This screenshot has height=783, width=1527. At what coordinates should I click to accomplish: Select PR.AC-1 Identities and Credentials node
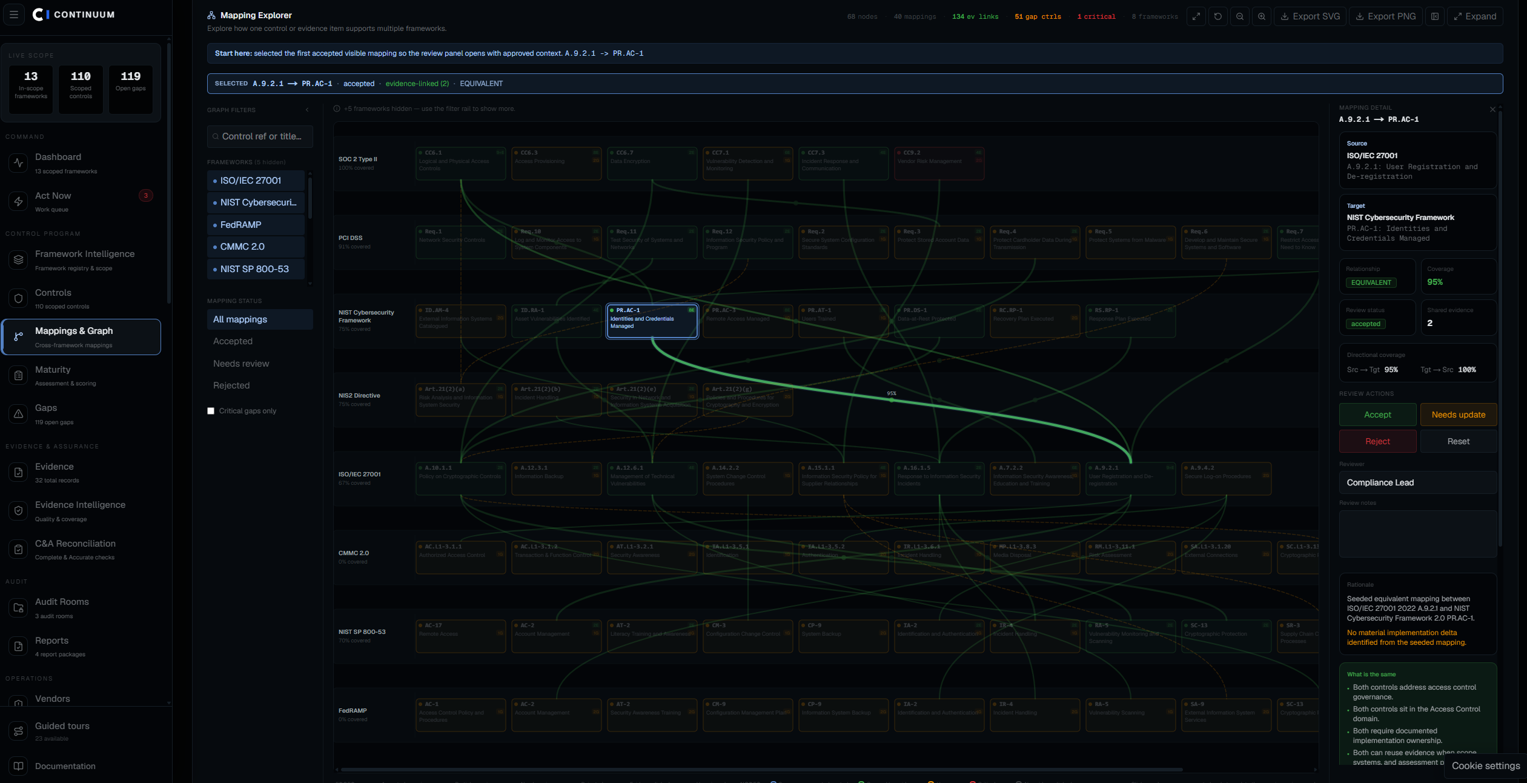[652, 321]
